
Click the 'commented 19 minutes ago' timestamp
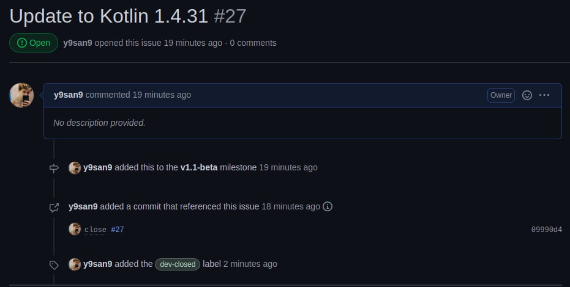coord(162,95)
